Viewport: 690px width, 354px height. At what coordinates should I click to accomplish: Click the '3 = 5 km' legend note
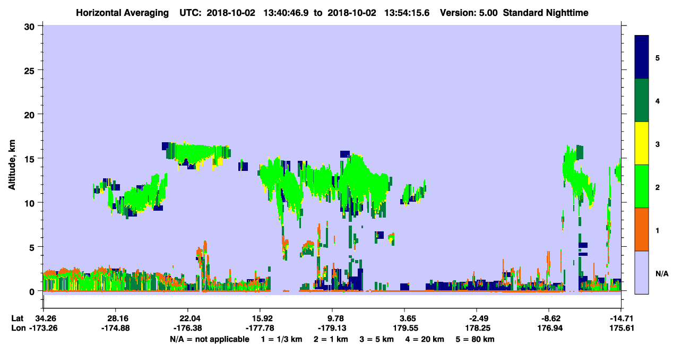coord(377,340)
